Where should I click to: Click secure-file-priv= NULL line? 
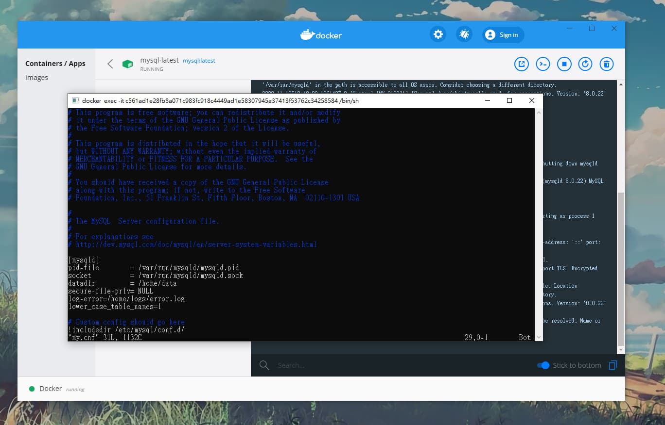click(x=111, y=291)
